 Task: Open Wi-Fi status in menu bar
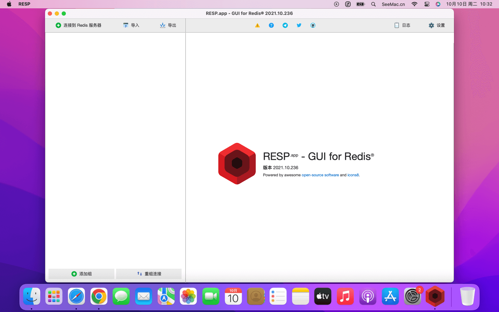[414, 4]
